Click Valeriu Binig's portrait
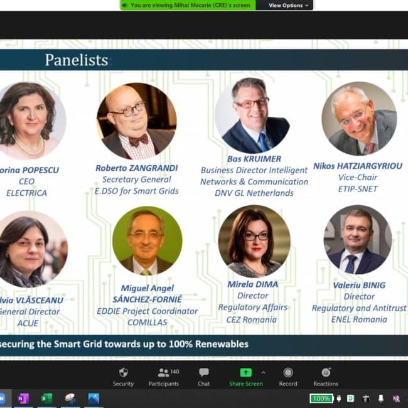The height and width of the screenshot is (408, 408). coord(358,240)
